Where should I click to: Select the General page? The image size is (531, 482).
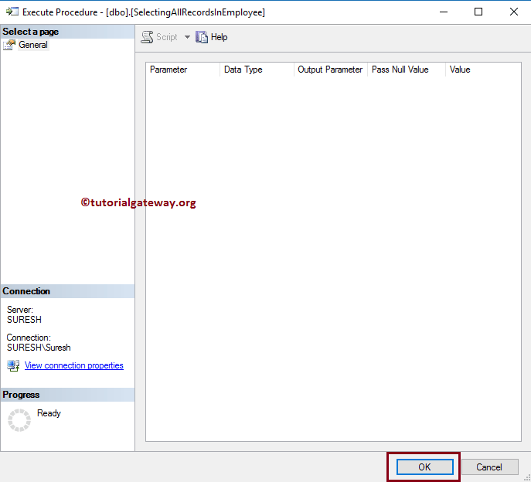click(x=32, y=45)
